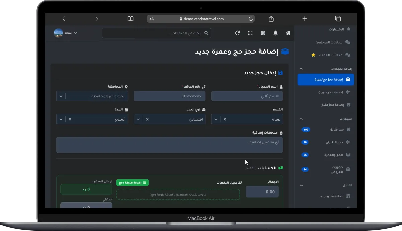Open a new Safari tab with plus icon

point(305,19)
